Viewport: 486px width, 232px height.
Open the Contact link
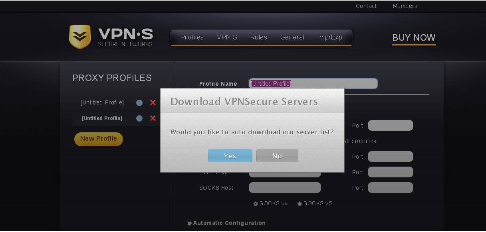click(366, 6)
